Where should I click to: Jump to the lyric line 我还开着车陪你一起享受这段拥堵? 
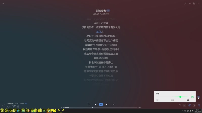[101, 49]
